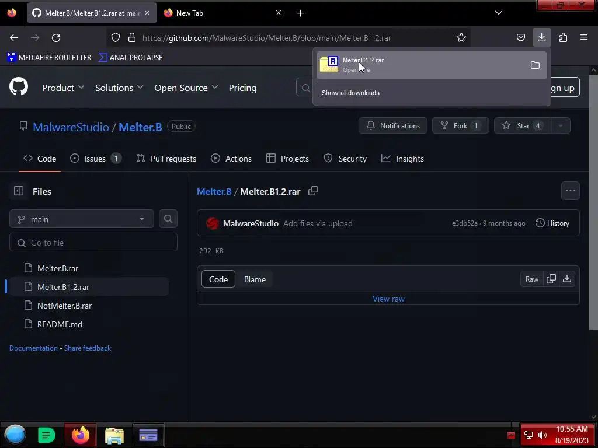
Task: Click the View raw link
Action: 388,299
